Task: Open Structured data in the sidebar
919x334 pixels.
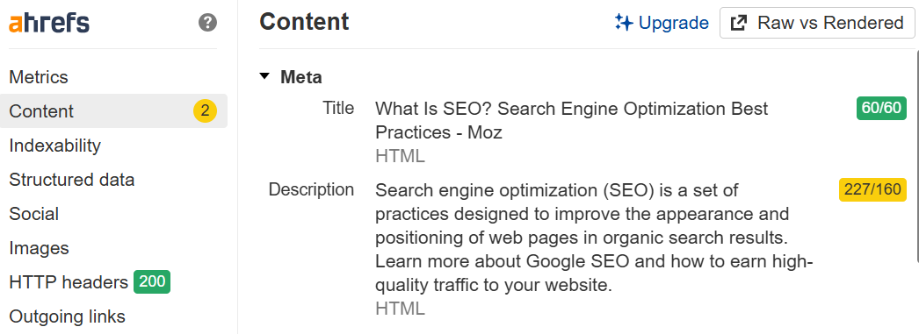Action: [x=72, y=180]
